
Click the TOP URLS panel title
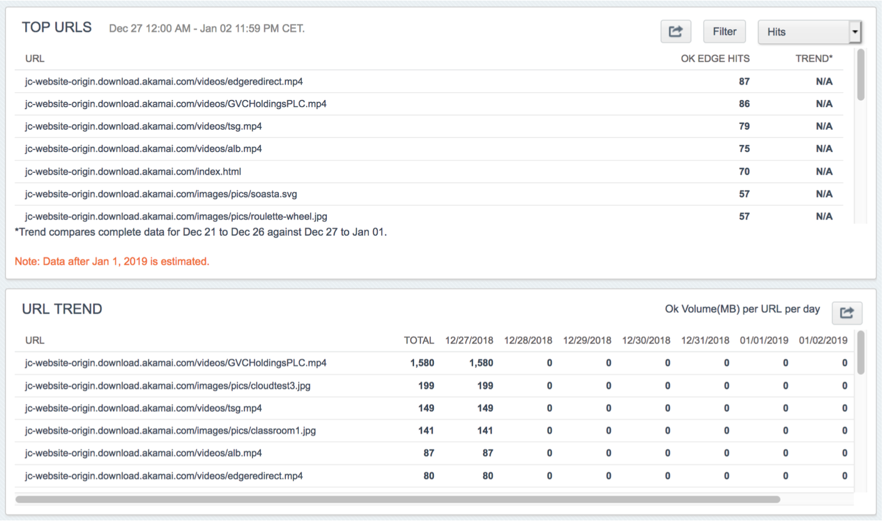(57, 27)
